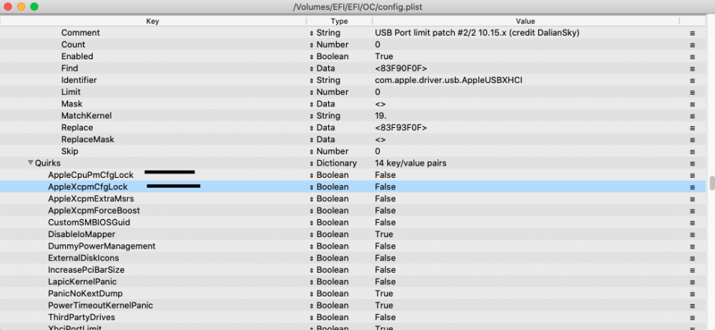Open type popup for AppleXcpmCfgLock row
The height and width of the screenshot is (330, 715).
312,187
